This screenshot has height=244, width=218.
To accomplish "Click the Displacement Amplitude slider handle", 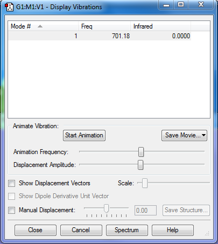I will click(x=140, y=165).
